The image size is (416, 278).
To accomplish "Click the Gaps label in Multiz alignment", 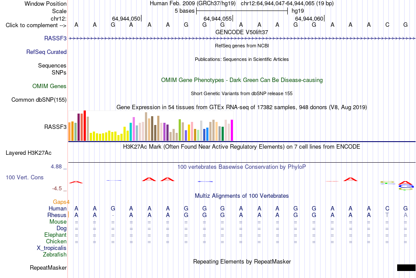I will [x=61, y=202].
